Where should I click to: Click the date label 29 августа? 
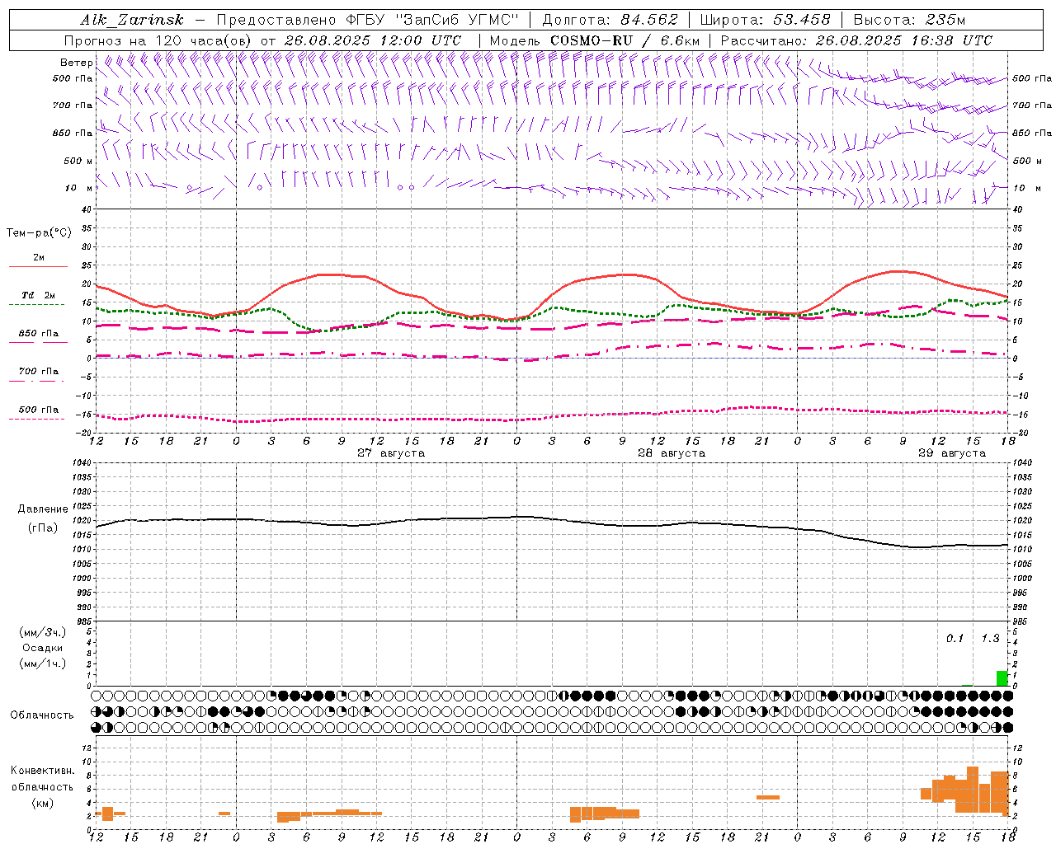click(x=952, y=453)
